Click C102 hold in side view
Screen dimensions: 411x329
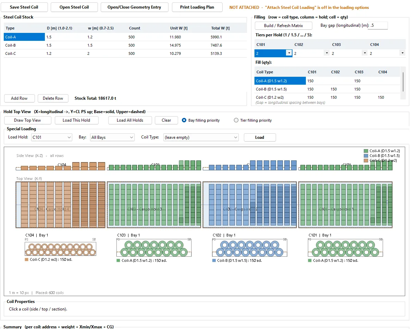point(250,165)
